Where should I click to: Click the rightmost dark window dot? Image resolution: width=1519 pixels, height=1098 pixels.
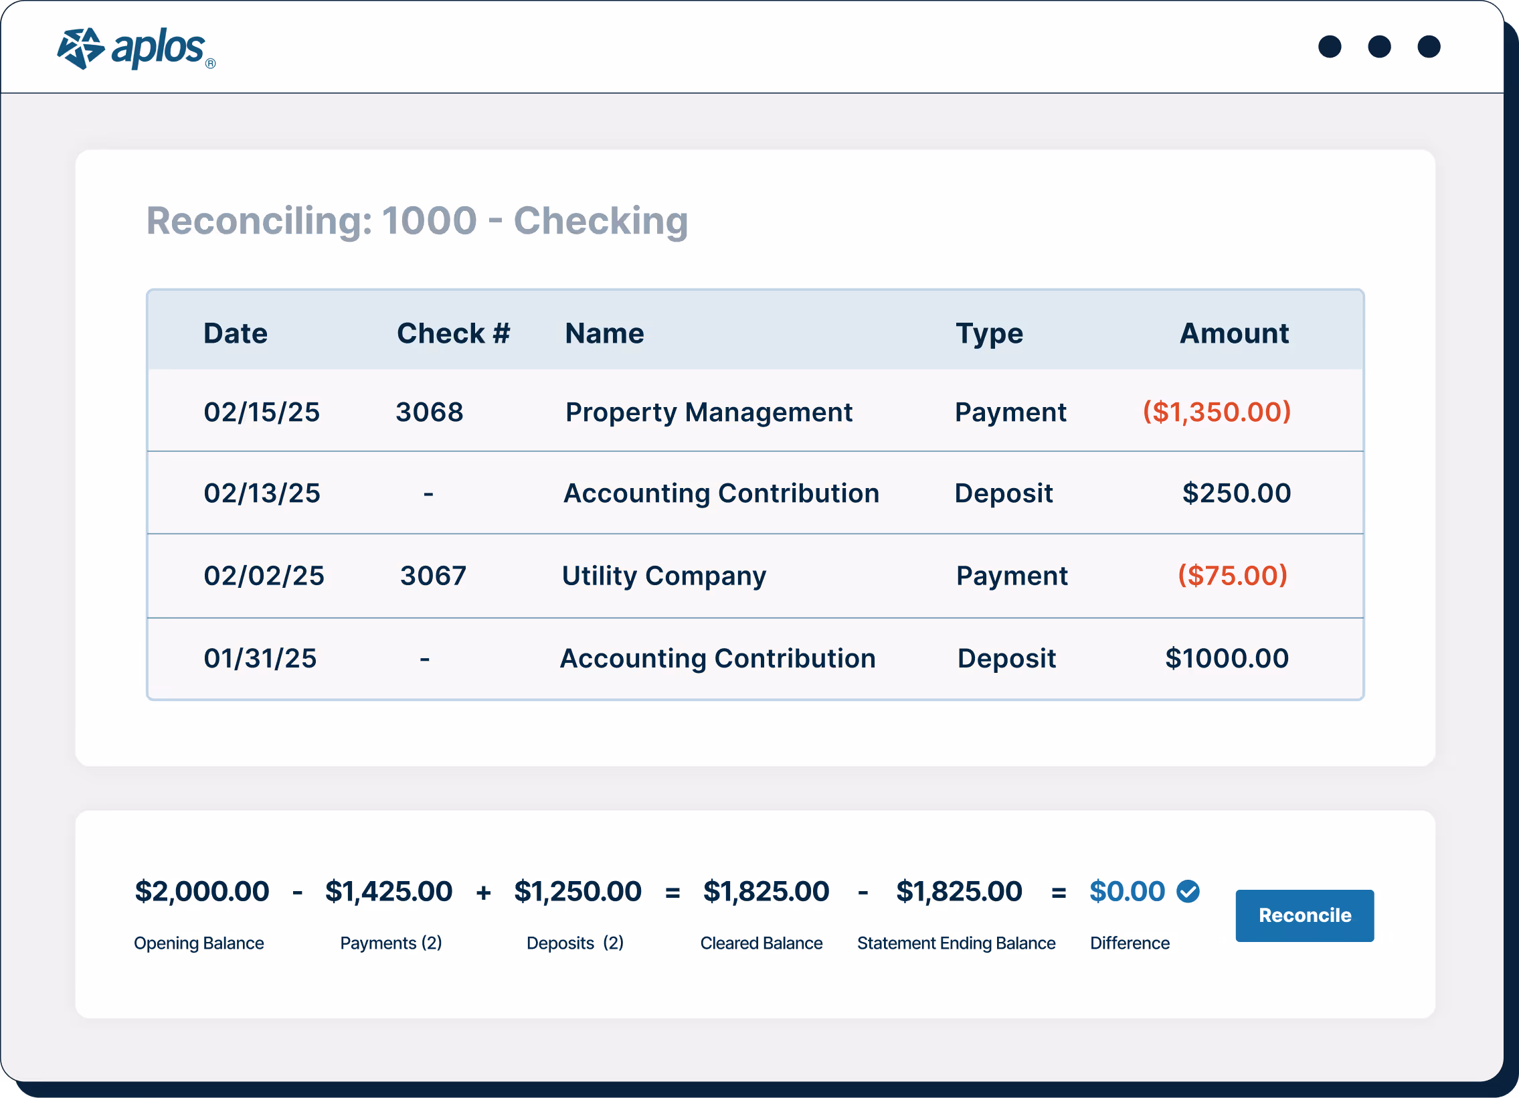pyautogui.click(x=1429, y=47)
